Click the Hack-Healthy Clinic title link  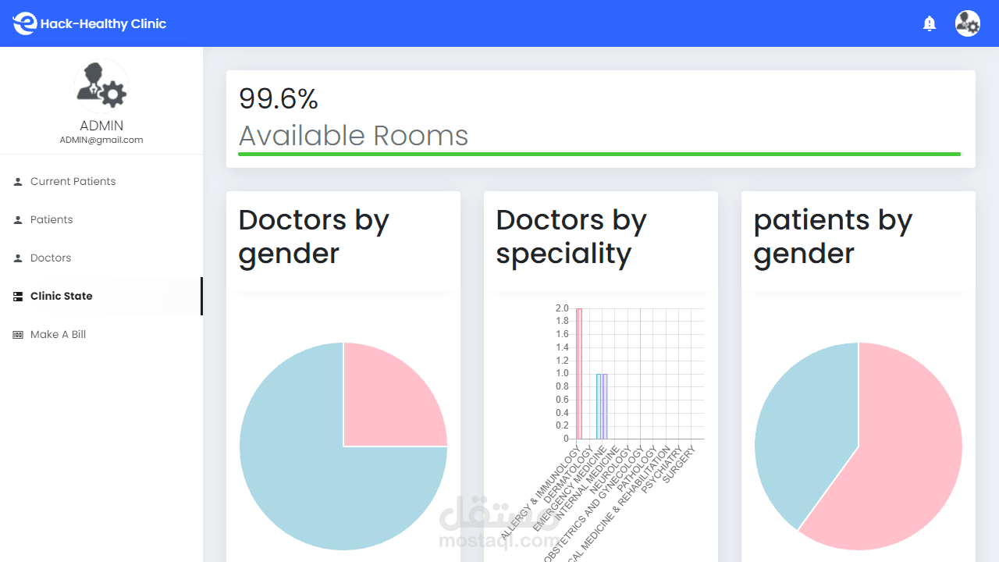(x=103, y=23)
